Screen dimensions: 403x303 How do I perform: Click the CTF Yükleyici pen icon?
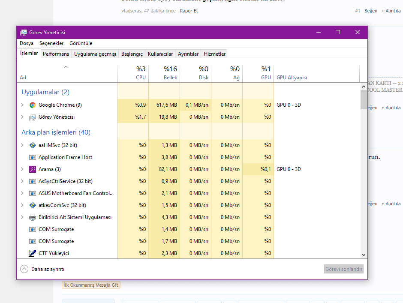point(33,253)
